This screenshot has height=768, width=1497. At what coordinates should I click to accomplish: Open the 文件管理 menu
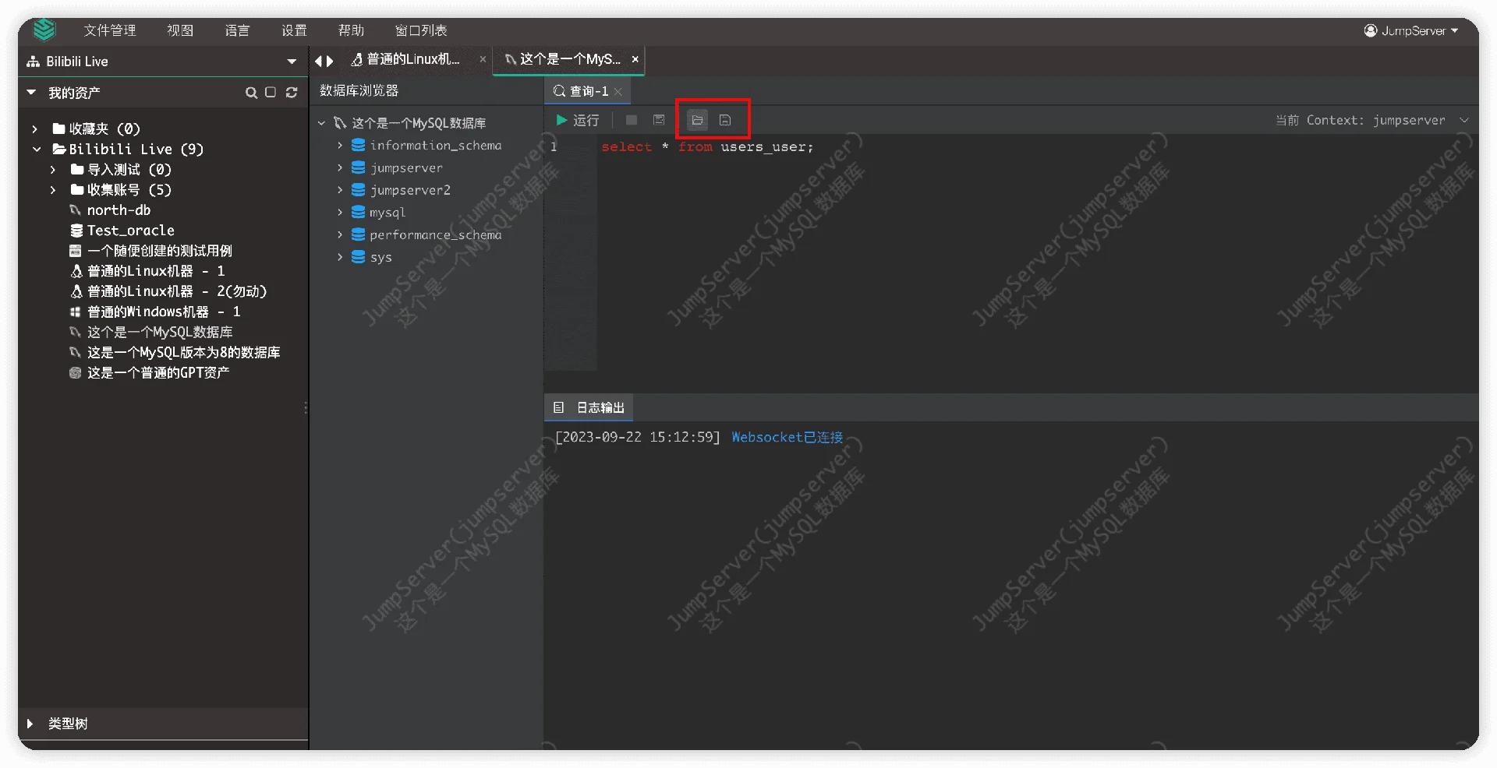(110, 30)
